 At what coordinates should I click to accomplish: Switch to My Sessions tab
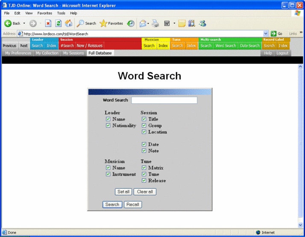tap(73, 53)
